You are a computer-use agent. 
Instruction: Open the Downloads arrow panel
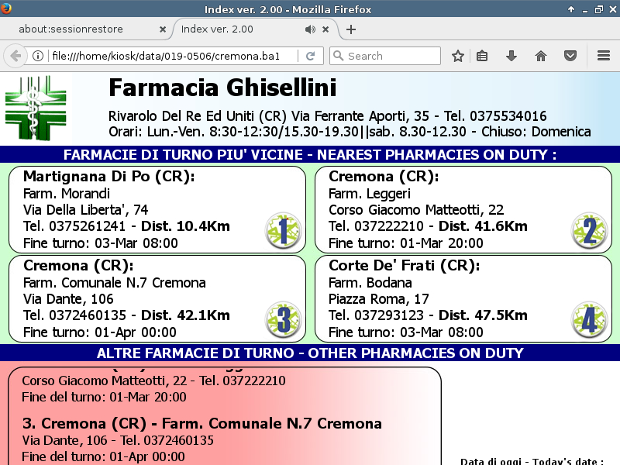[511, 56]
